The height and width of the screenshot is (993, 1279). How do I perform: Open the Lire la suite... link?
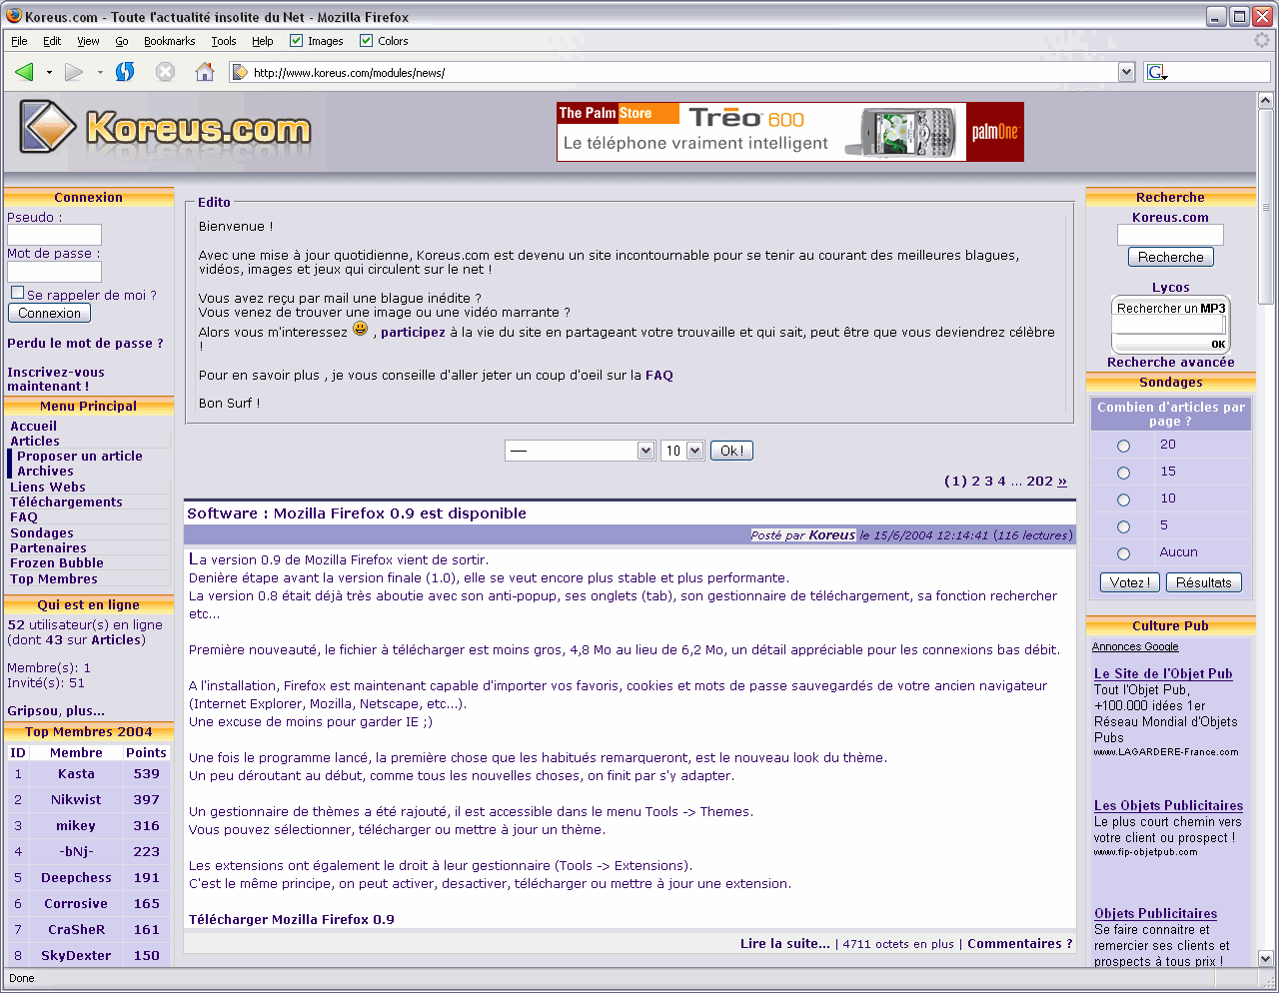[785, 943]
